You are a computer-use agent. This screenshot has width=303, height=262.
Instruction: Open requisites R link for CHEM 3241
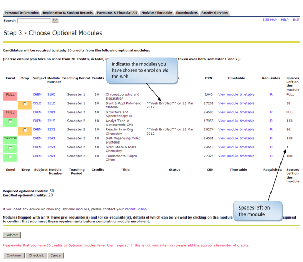click(272, 138)
